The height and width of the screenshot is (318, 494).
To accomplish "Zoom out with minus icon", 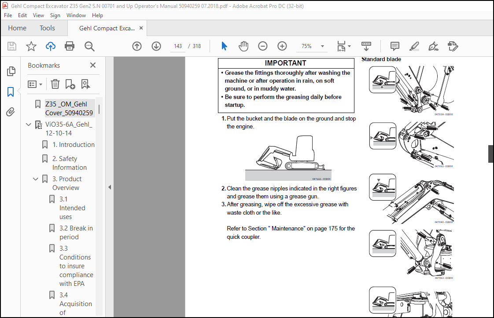I will (x=263, y=46).
